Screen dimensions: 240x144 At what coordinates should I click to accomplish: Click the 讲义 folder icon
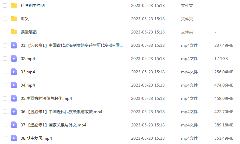tap(14, 19)
